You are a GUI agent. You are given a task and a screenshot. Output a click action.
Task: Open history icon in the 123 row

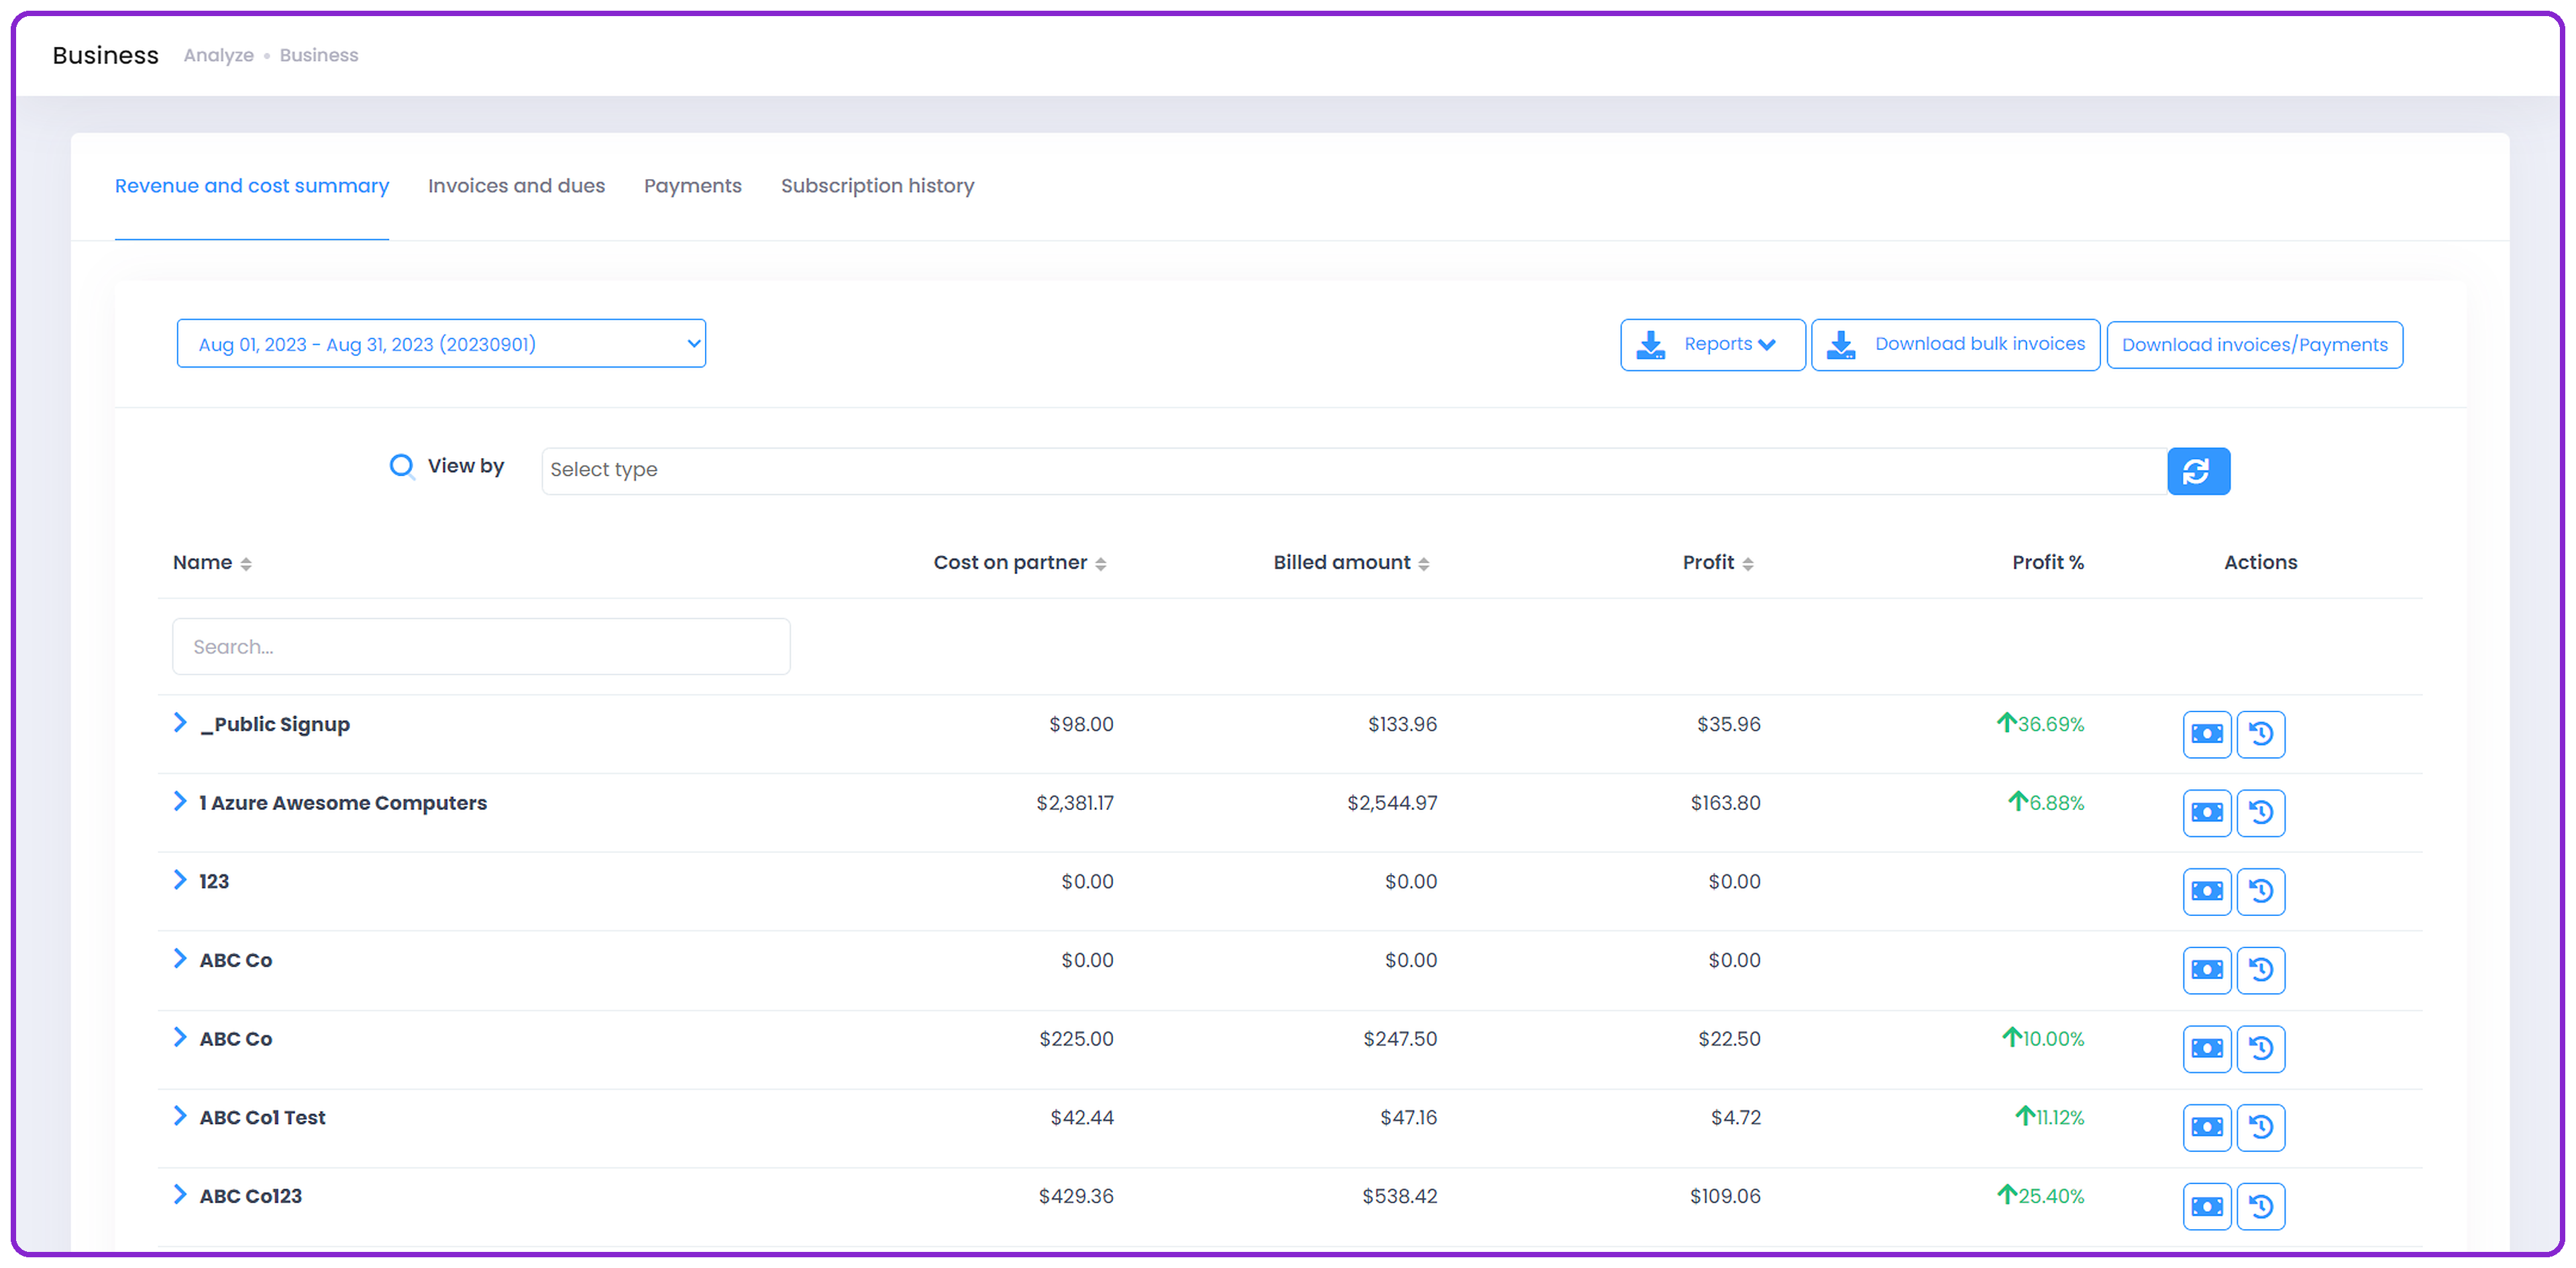point(2261,891)
